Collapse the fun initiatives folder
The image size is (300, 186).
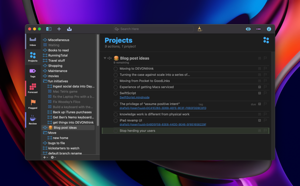pyautogui.click(x=45, y=81)
